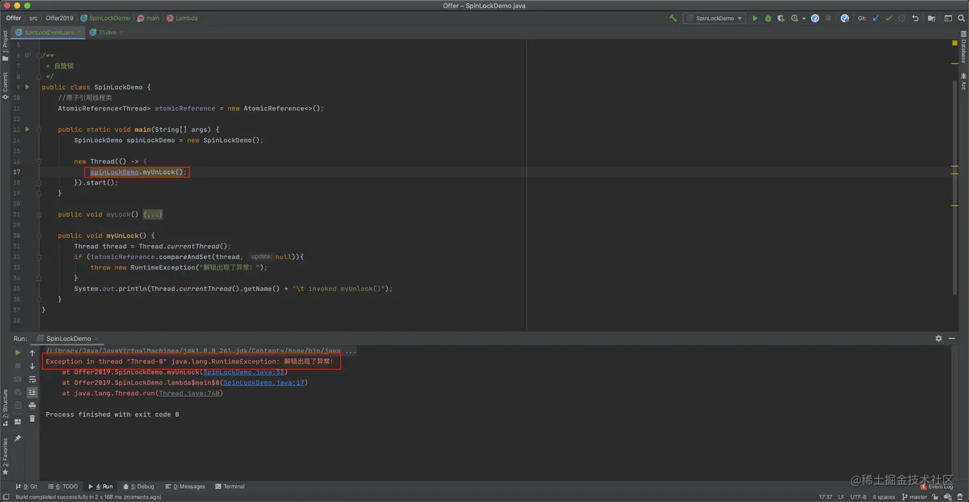Viewport: 969px width, 502px height.
Task: Open the Z: Structure tool window
Action: point(5,406)
